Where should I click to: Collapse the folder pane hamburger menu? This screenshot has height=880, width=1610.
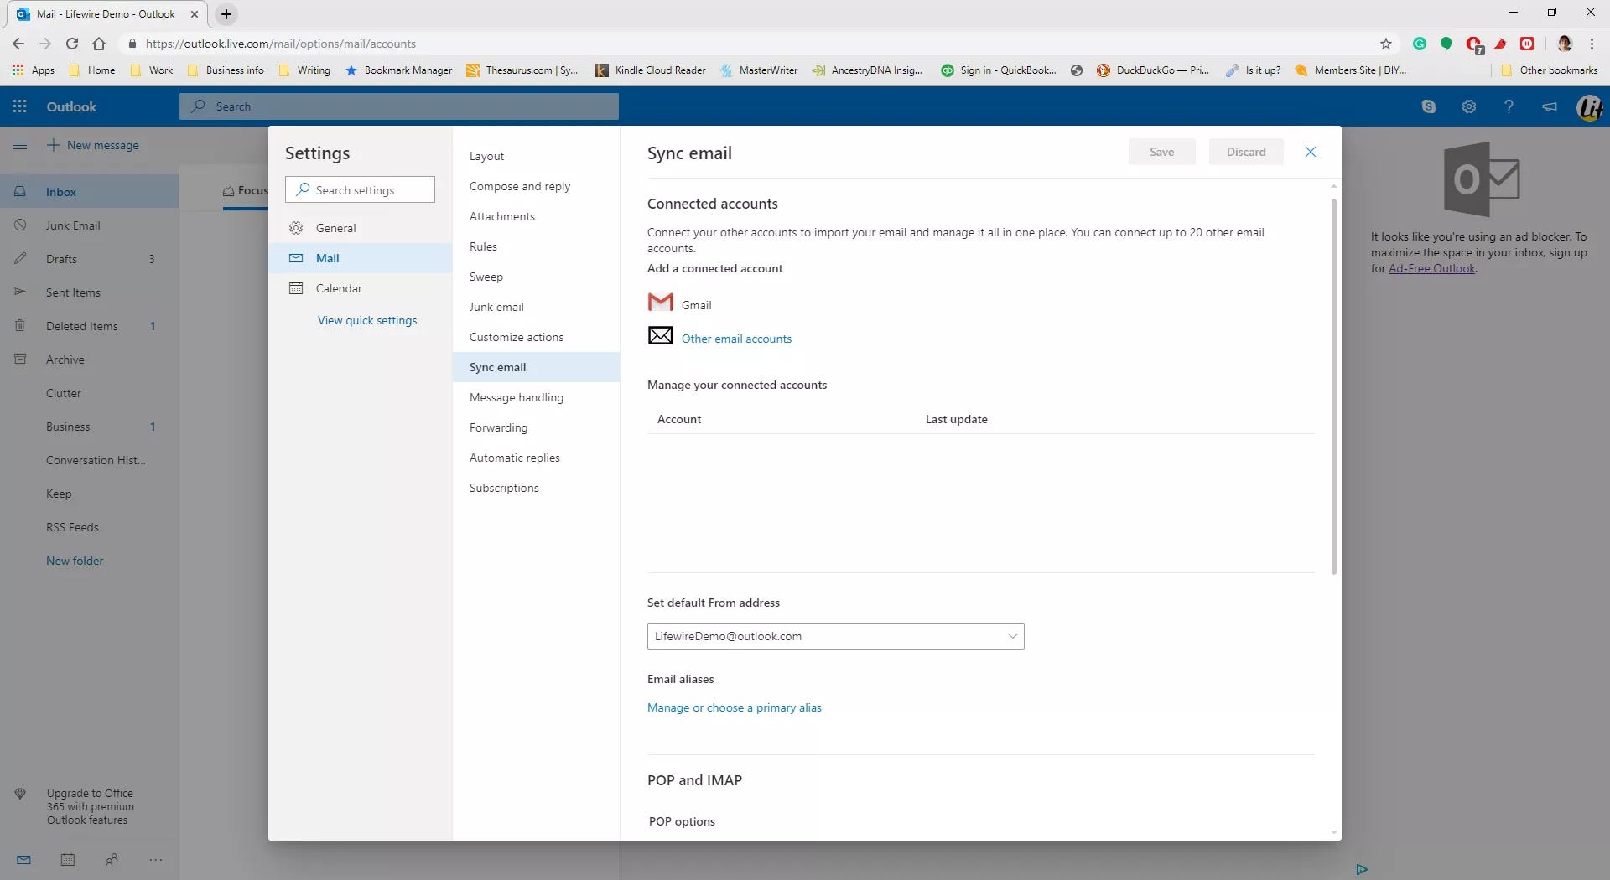[20, 145]
